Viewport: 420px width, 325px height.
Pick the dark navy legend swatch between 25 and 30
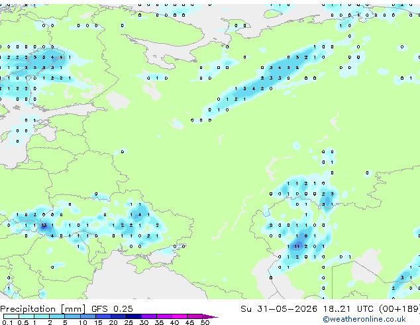[134, 316]
